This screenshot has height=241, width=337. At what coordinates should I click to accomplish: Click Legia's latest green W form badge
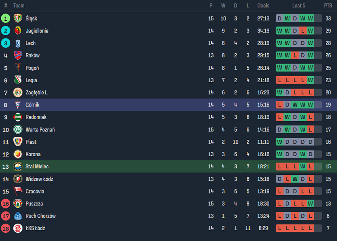tap(310, 80)
